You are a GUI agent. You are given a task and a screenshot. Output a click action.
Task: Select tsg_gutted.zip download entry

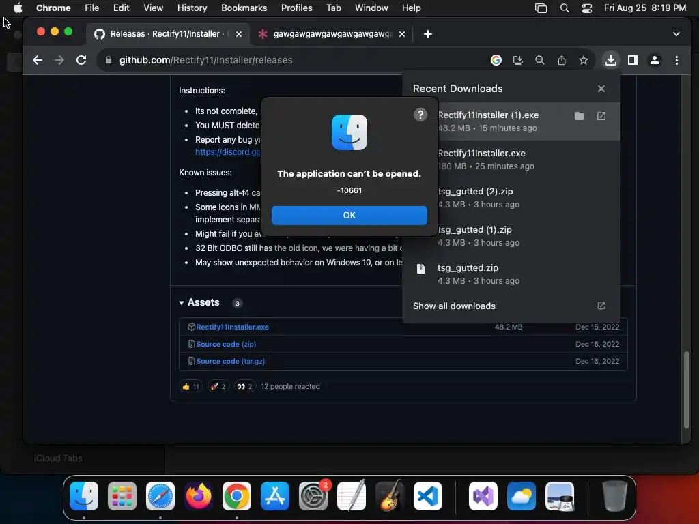[x=511, y=274]
